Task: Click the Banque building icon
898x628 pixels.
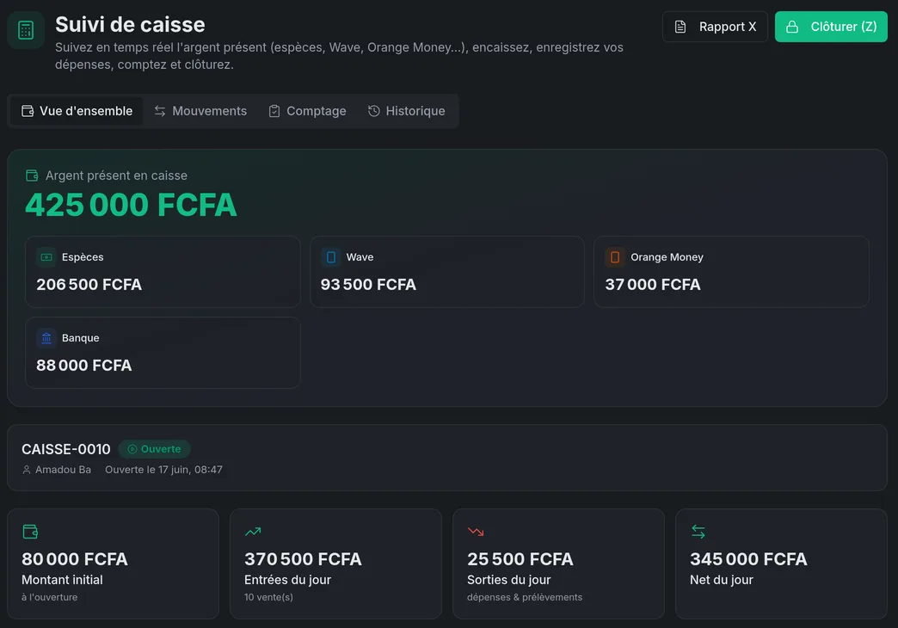Action: click(46, 338)
